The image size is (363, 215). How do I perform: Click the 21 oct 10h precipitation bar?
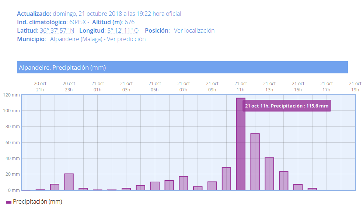point(226,179)
